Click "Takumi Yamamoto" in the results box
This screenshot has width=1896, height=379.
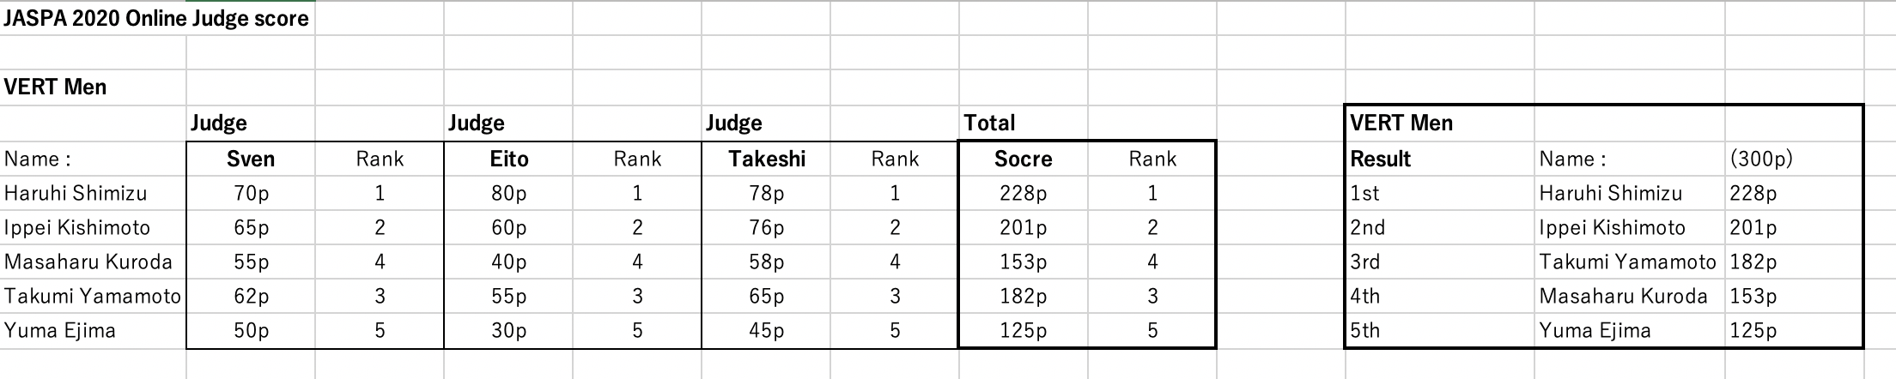click(x=1627, y=262)
